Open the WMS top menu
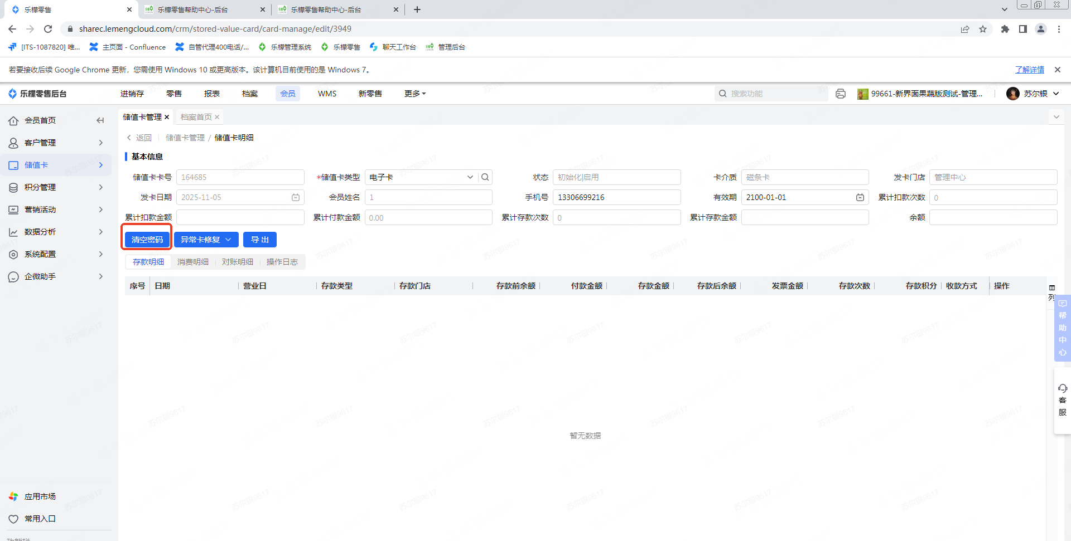Image resolution: width=1071 pixels, height=541 pixels. click(x=327, y=94)
